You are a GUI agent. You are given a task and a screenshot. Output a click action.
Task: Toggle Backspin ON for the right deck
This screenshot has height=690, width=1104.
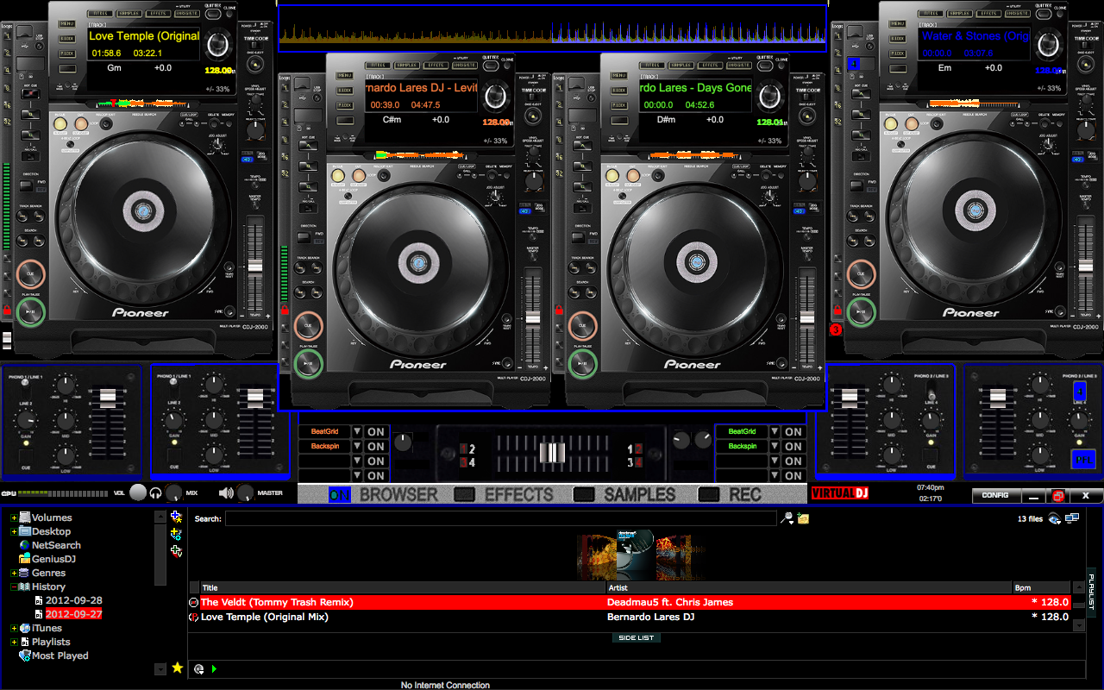click(x=792, y=446)
